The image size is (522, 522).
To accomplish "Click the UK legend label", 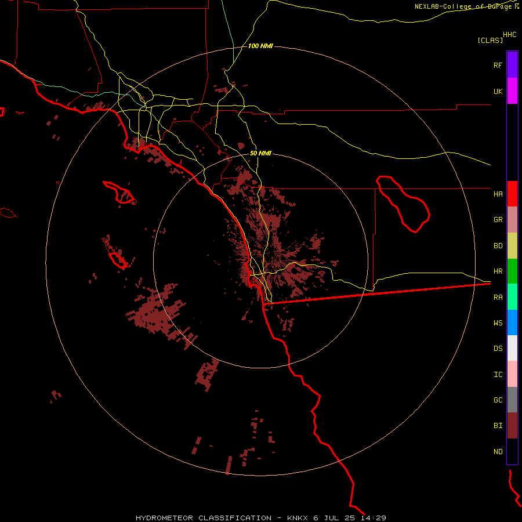I will pos(498,91).
